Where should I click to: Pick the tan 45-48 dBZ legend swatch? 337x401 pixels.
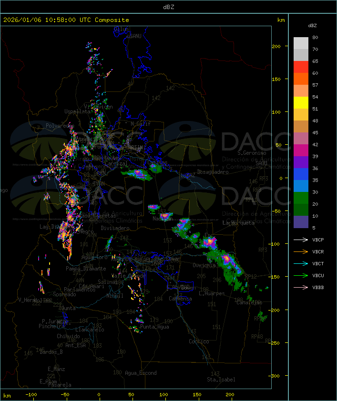tap(301, 127)
